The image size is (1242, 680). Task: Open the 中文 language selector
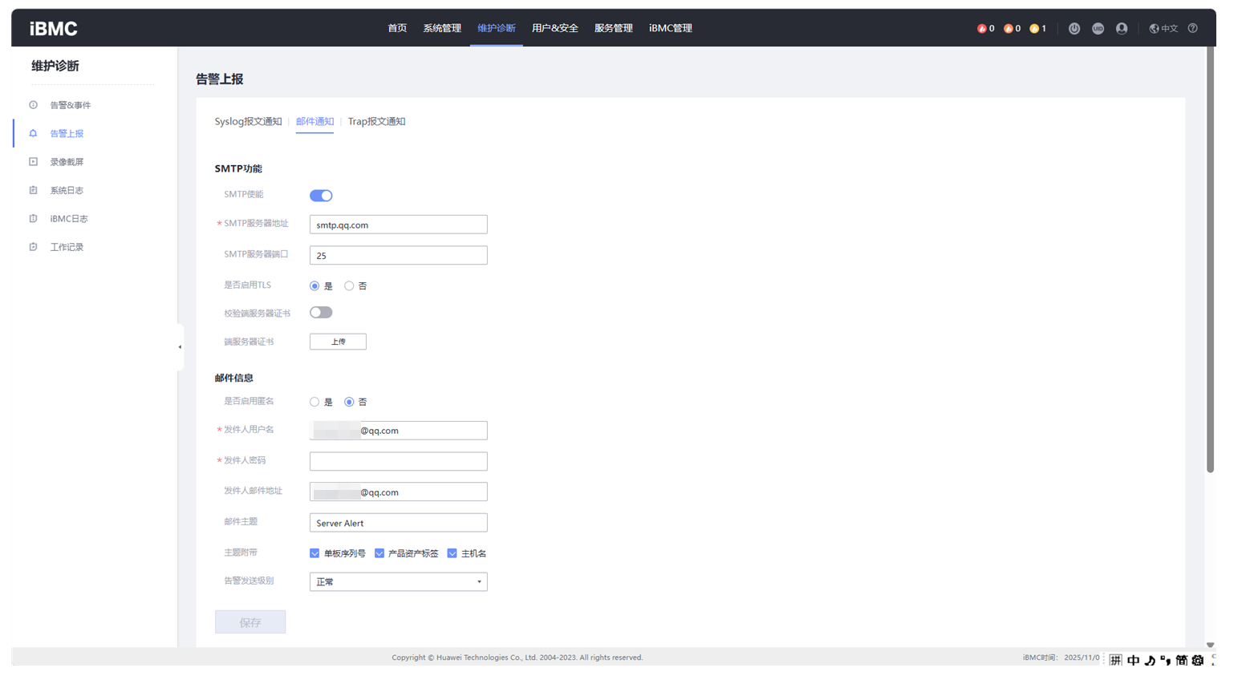[1163, 29]
